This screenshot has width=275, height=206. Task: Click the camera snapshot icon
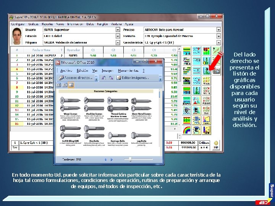pos(216,71)
